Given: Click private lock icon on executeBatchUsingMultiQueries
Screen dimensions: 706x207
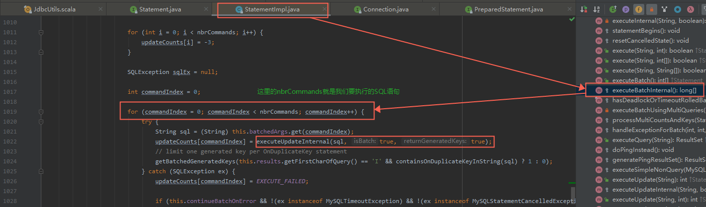Looking at the screenshot, I should click(607, 110).
